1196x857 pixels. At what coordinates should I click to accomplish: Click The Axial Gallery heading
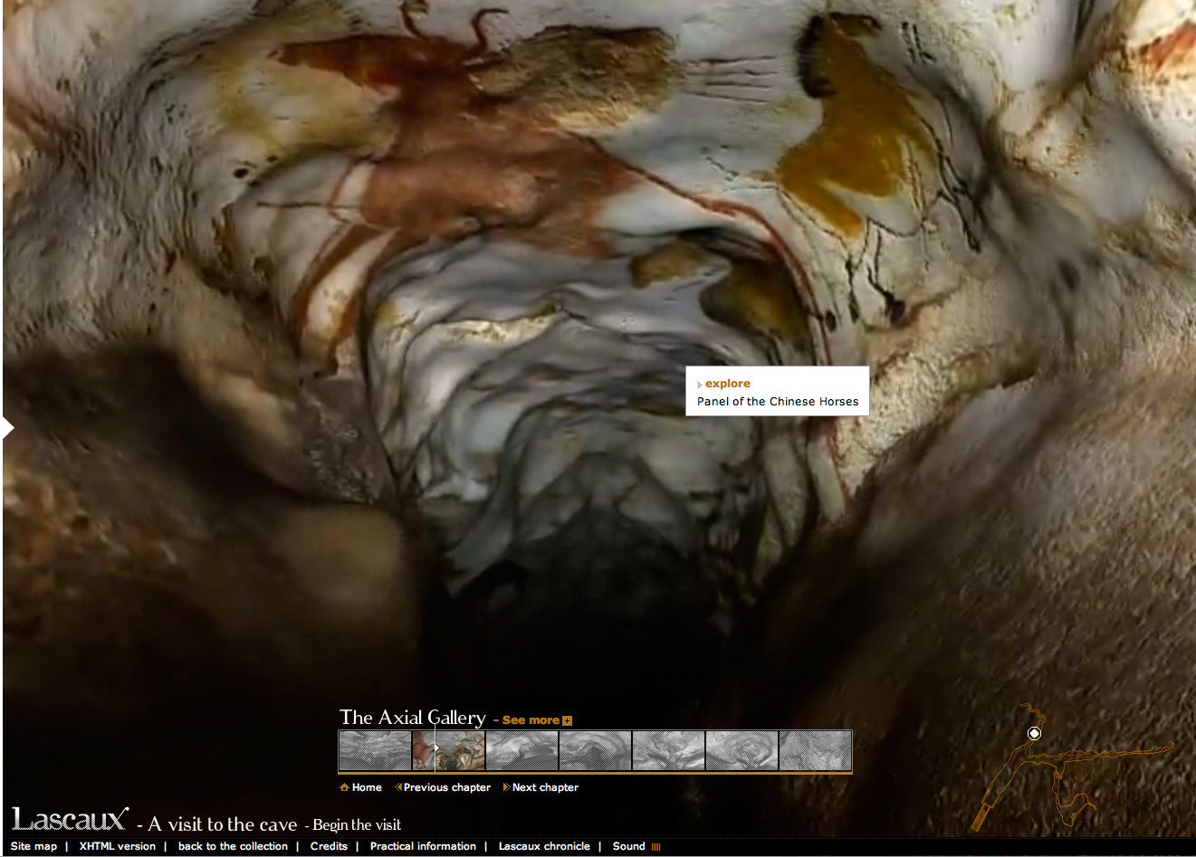[413, 718]
